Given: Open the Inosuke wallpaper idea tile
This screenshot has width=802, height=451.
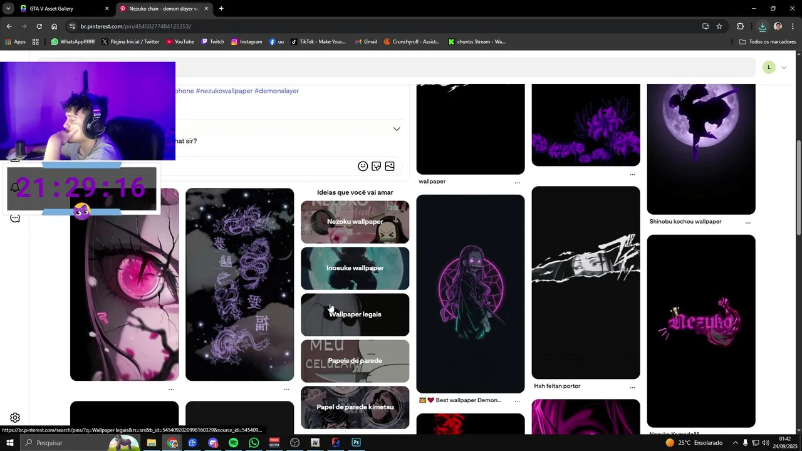Looking at the screenshot, I should click(355, 268).
